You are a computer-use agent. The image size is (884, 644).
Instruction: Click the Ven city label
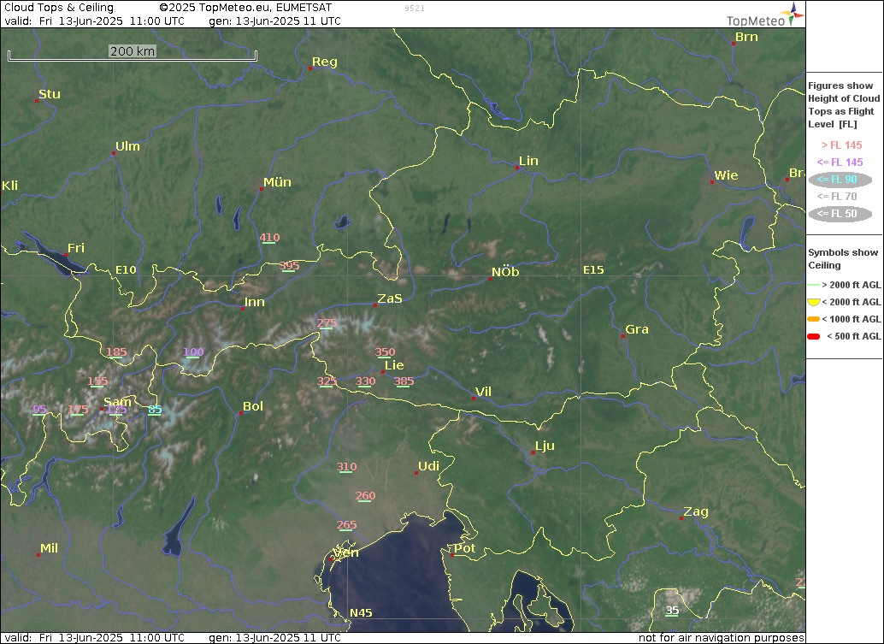tap(346, 553)
